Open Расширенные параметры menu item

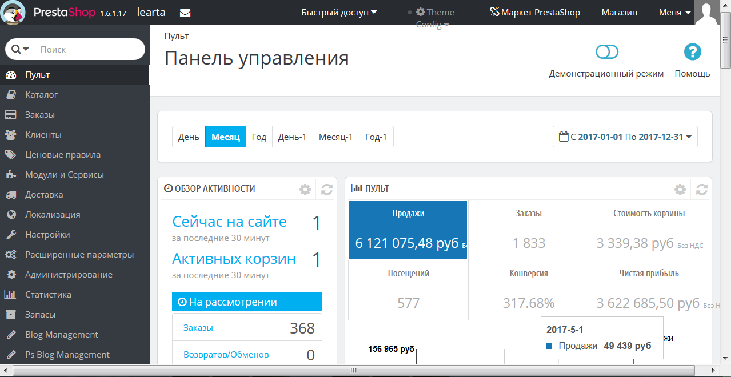tap(75, 255)
